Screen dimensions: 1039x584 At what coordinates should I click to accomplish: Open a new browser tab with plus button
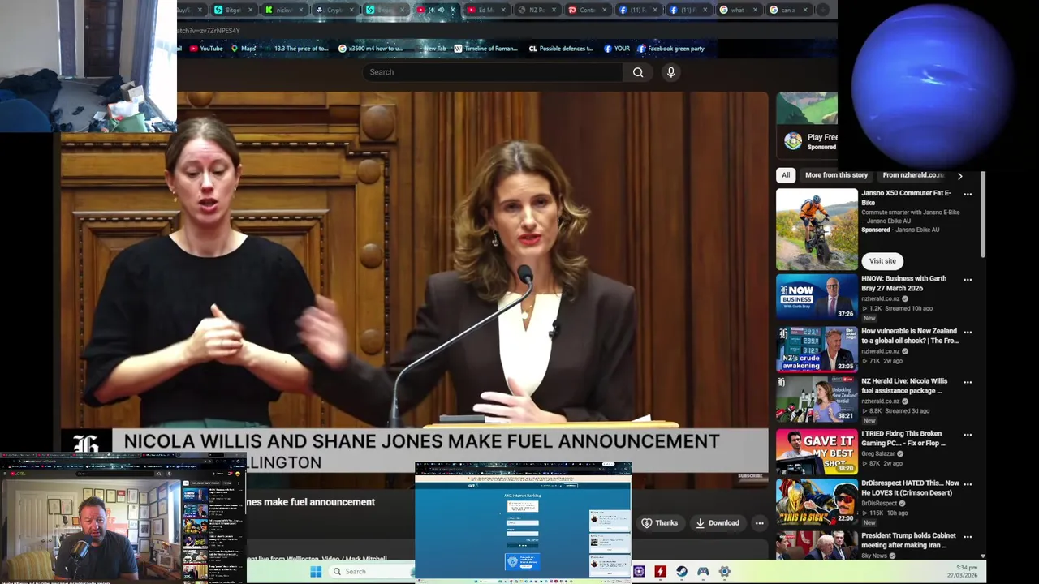pos(822,10)
